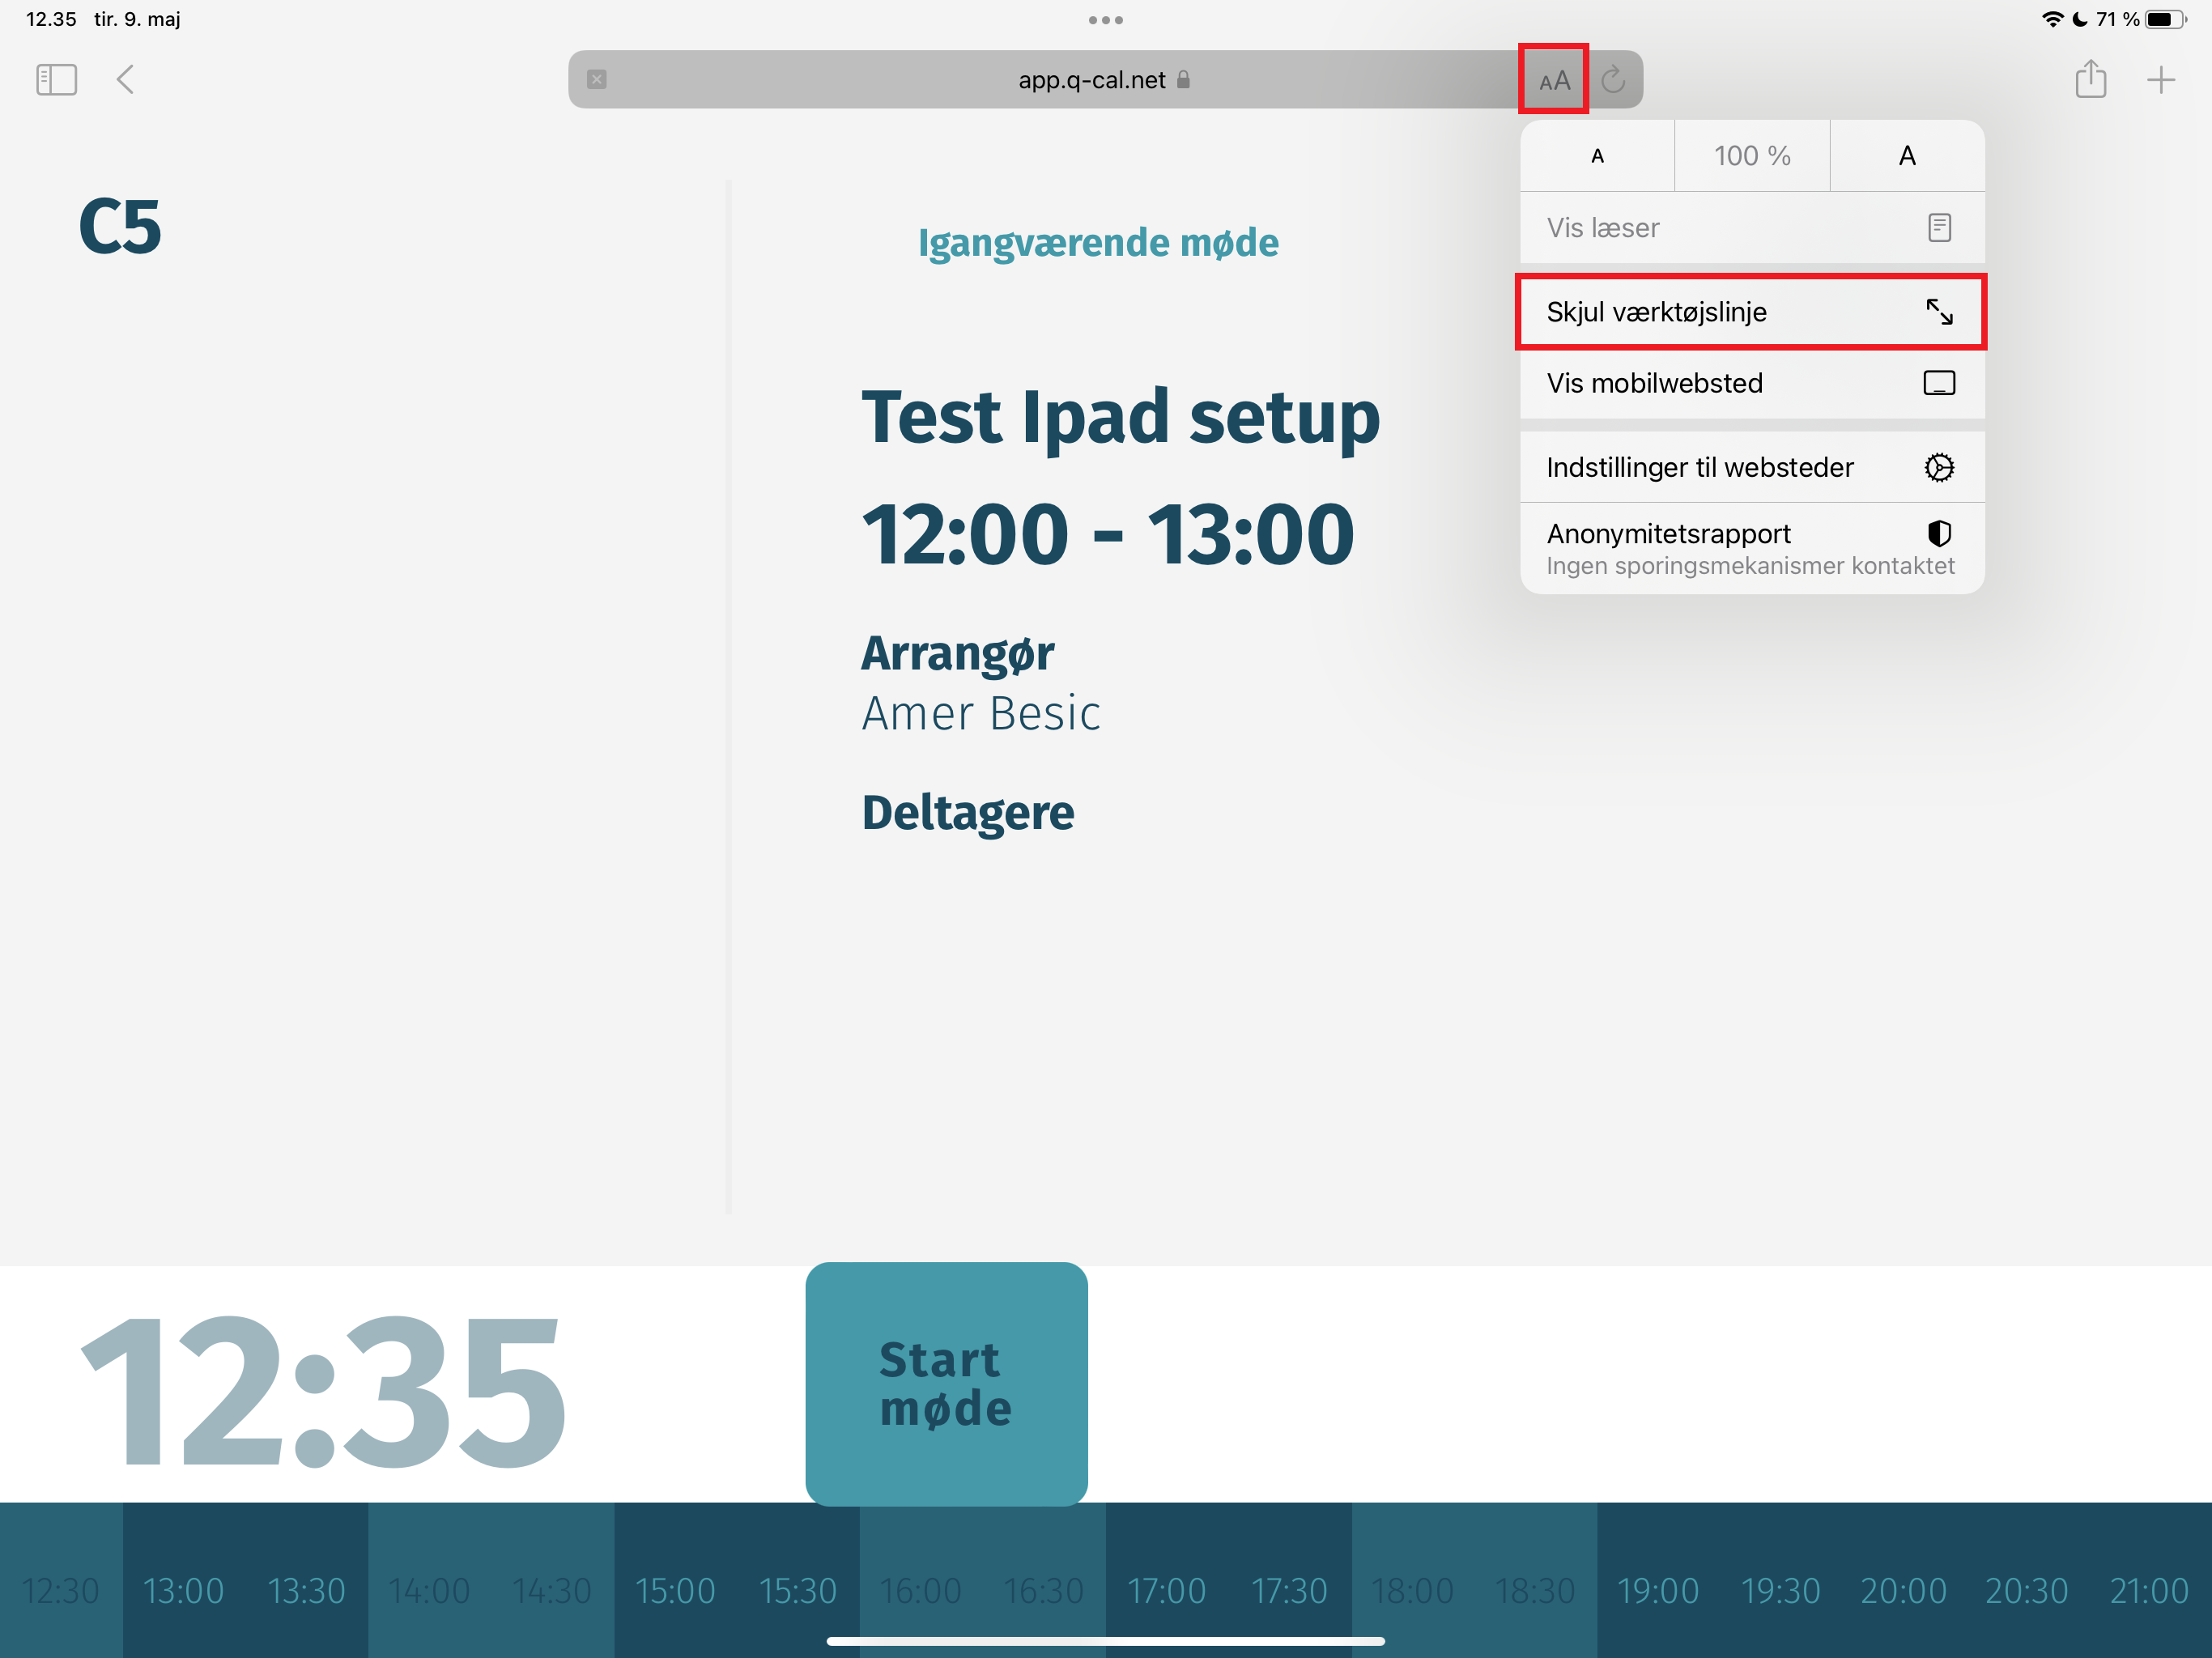Select the 13:30 timeline slot
Viewport: 2212px width, 1658px height.
[x=306, y=1591]
